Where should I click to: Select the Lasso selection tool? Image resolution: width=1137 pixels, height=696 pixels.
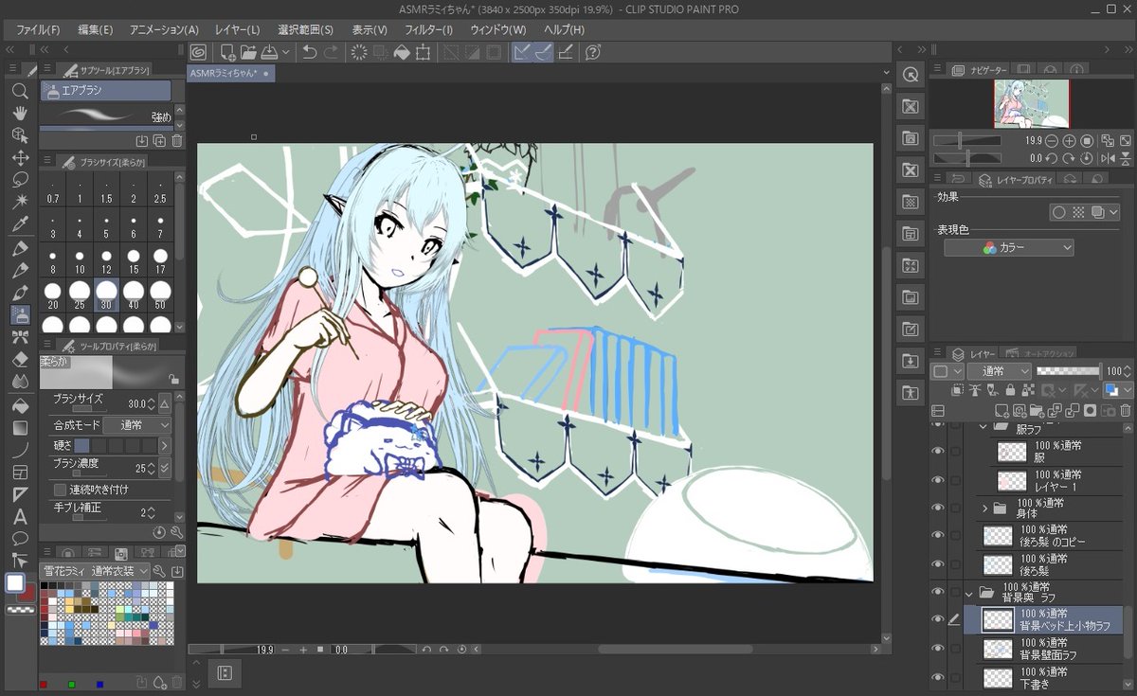pos(19,180)
